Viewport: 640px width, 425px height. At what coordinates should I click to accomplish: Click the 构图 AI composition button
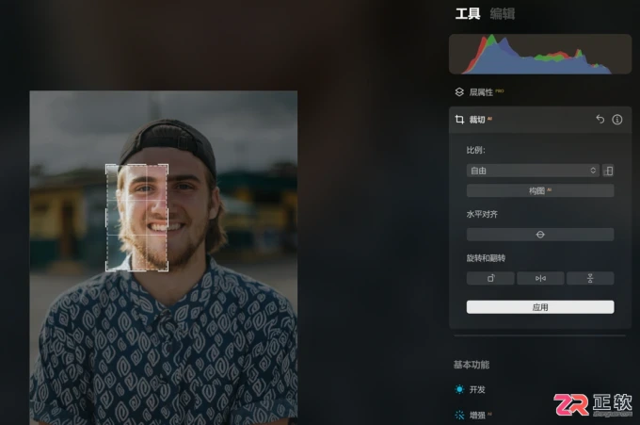pos(540,190)
